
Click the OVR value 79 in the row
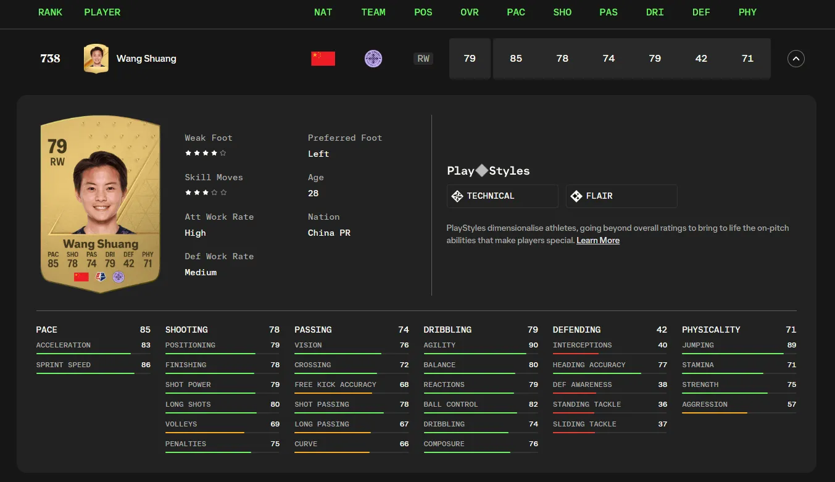click(x=470, y=59)
